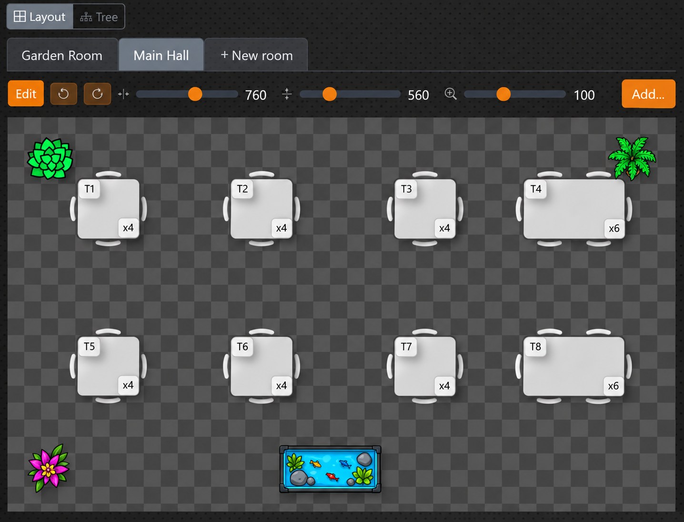Viewport: 684px width, 522px height.
Task: Click the x6 seat badge on T8
Action: pyautogui.click(x=614, y=386)
